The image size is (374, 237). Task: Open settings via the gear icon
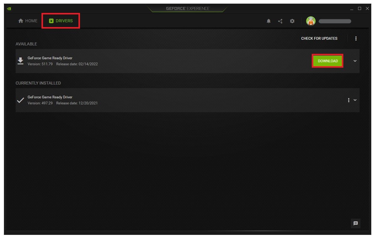292,21
